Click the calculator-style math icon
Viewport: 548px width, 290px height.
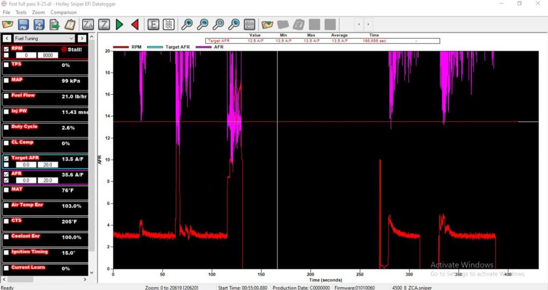pyautogui.click(x=249, y=25)
